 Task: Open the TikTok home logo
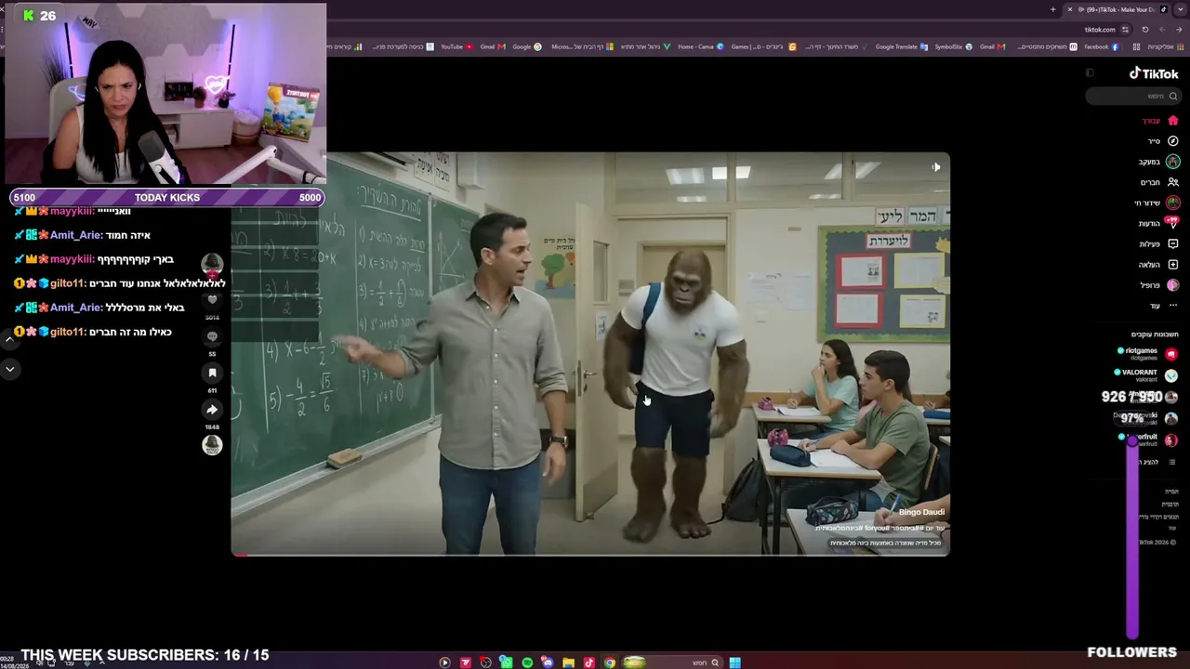(1154, 73)
